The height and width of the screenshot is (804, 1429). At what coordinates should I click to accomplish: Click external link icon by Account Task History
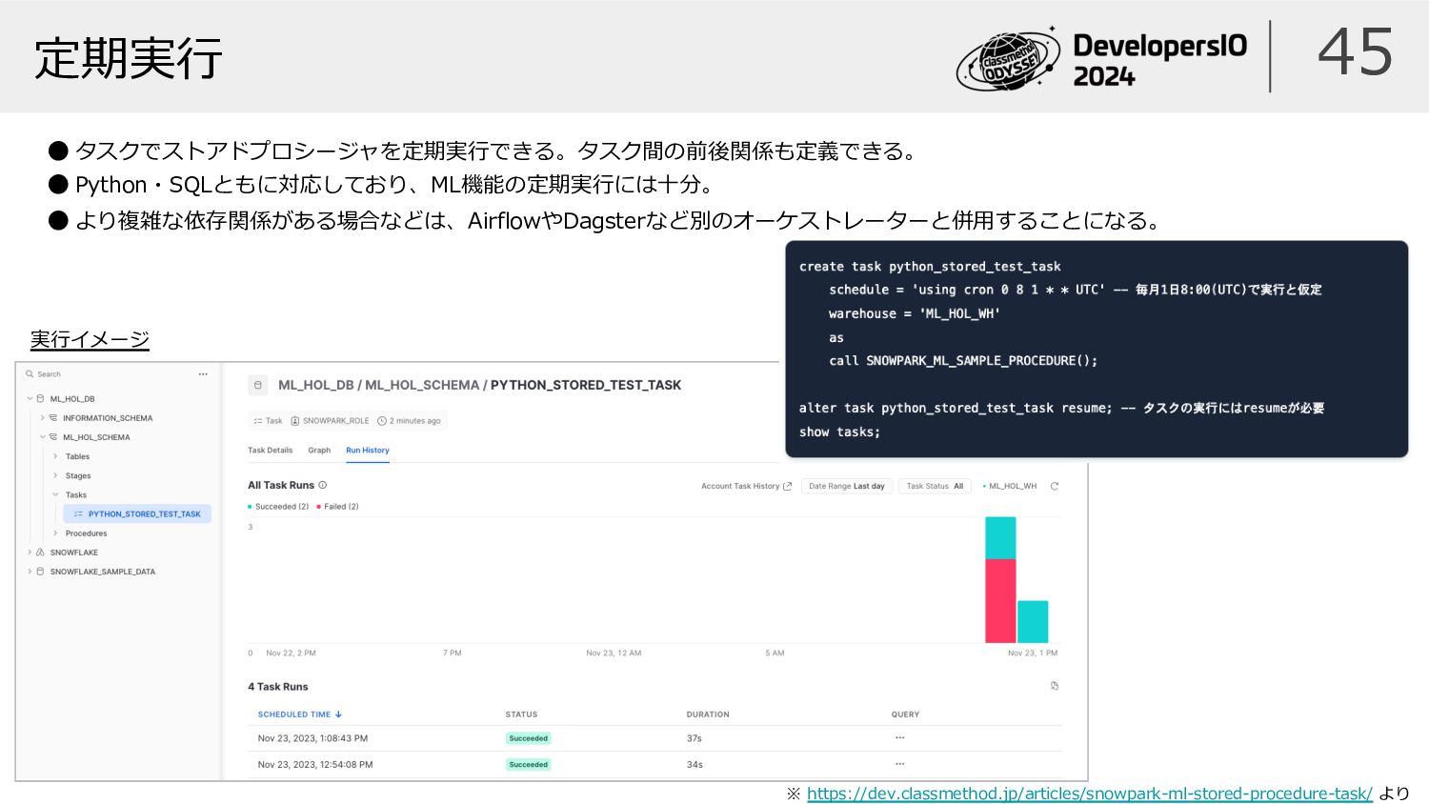[788, 486]
